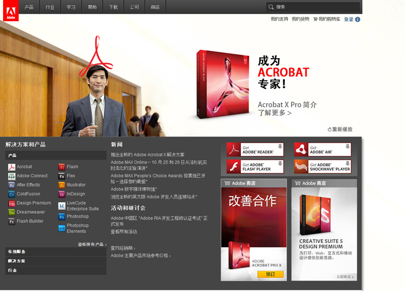Open the Photoshop Ps icon
Viewport: 405px width, 291px height.
coord(62,217)
